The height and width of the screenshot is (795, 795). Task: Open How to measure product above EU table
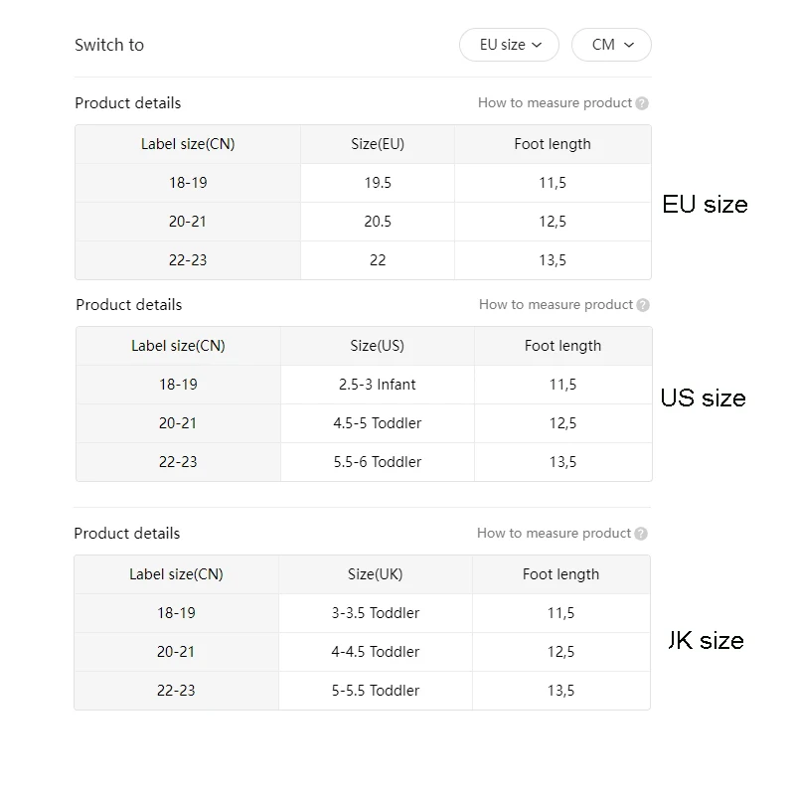click(555, 103)
